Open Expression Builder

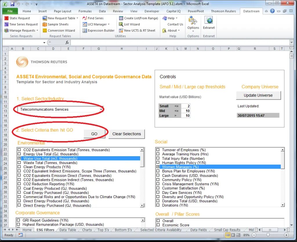99,30
